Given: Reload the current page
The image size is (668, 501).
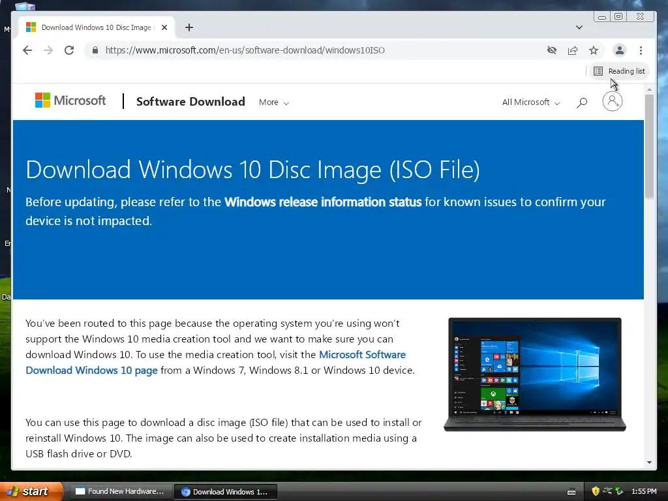Looking at the screenshot, I should click(x=69, y=50).
